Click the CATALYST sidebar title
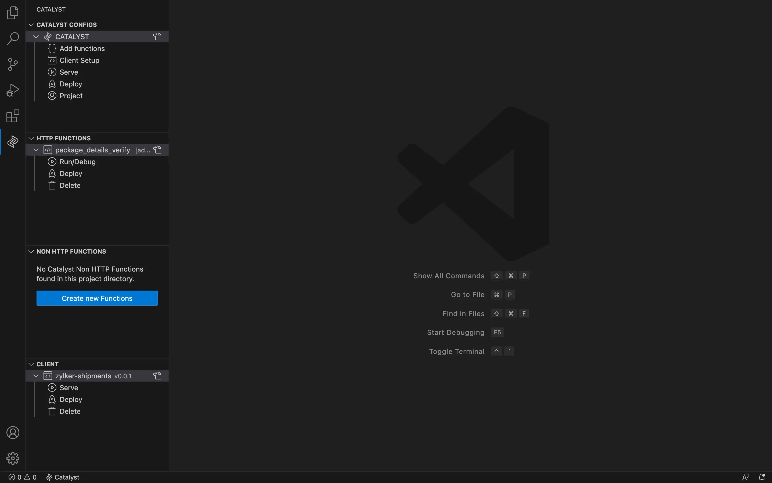This screenshot has width=772, height=483. [51, 10]
